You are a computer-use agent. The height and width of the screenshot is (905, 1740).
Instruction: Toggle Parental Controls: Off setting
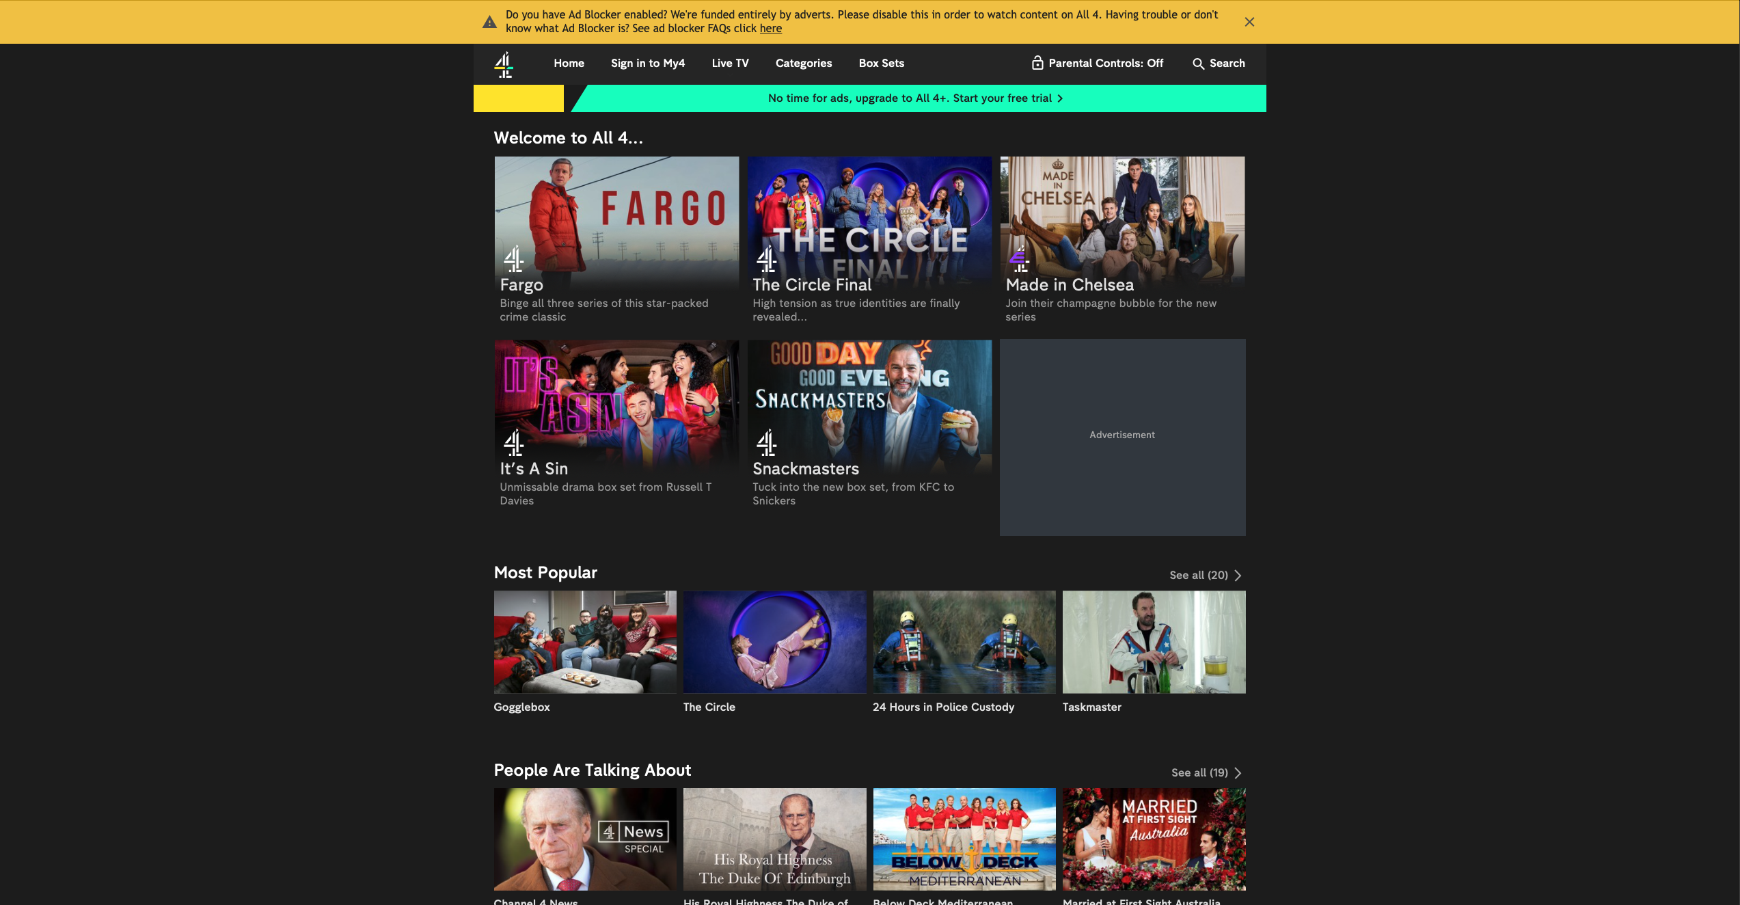1105,63
